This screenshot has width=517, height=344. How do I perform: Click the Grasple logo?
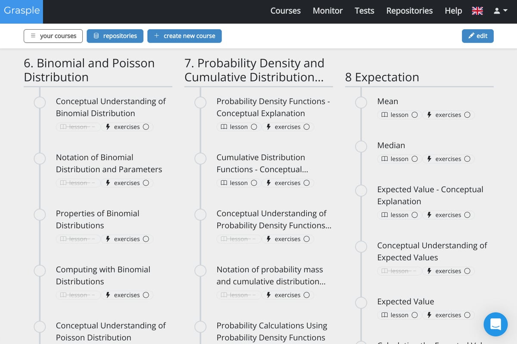21,12
